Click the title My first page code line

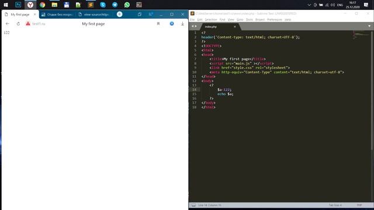tap(237, 59)
